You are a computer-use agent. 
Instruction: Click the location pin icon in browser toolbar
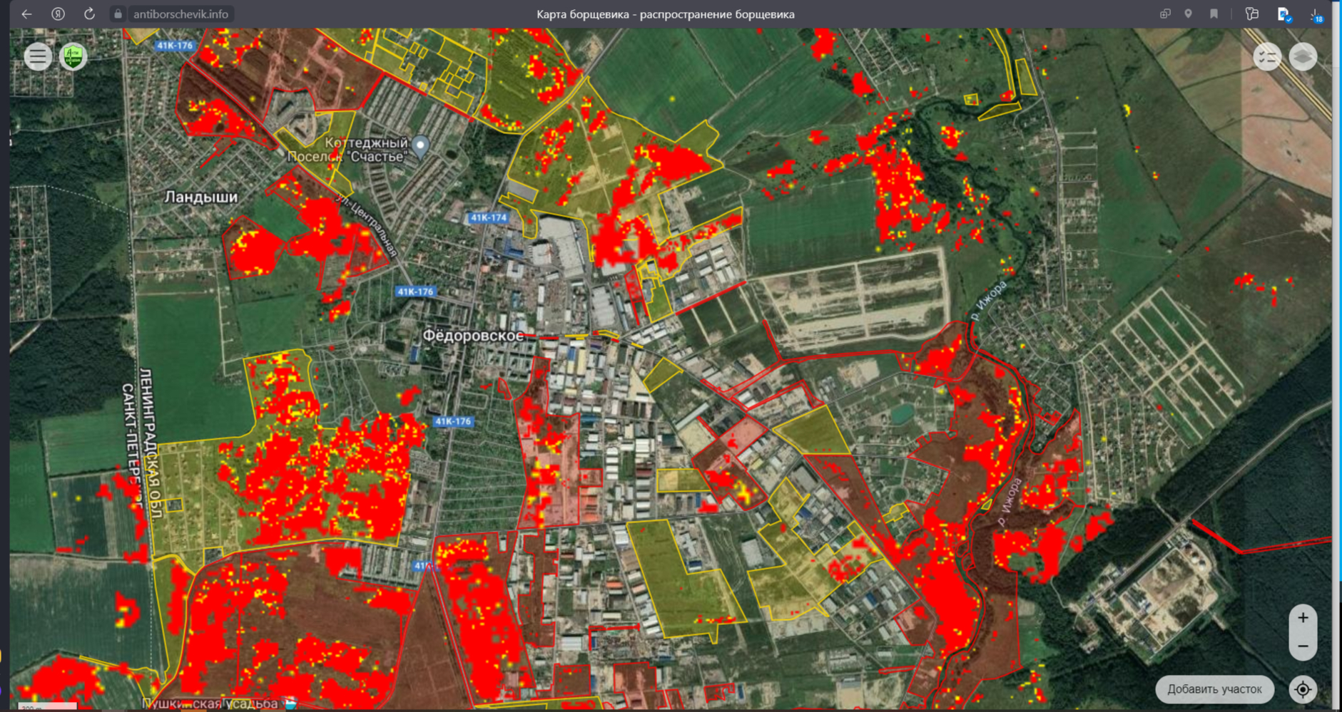pos(1188,14)
